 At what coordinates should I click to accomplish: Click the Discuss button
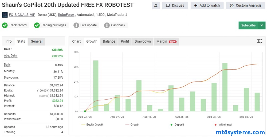pyautogui.click(x=175, y=6)
